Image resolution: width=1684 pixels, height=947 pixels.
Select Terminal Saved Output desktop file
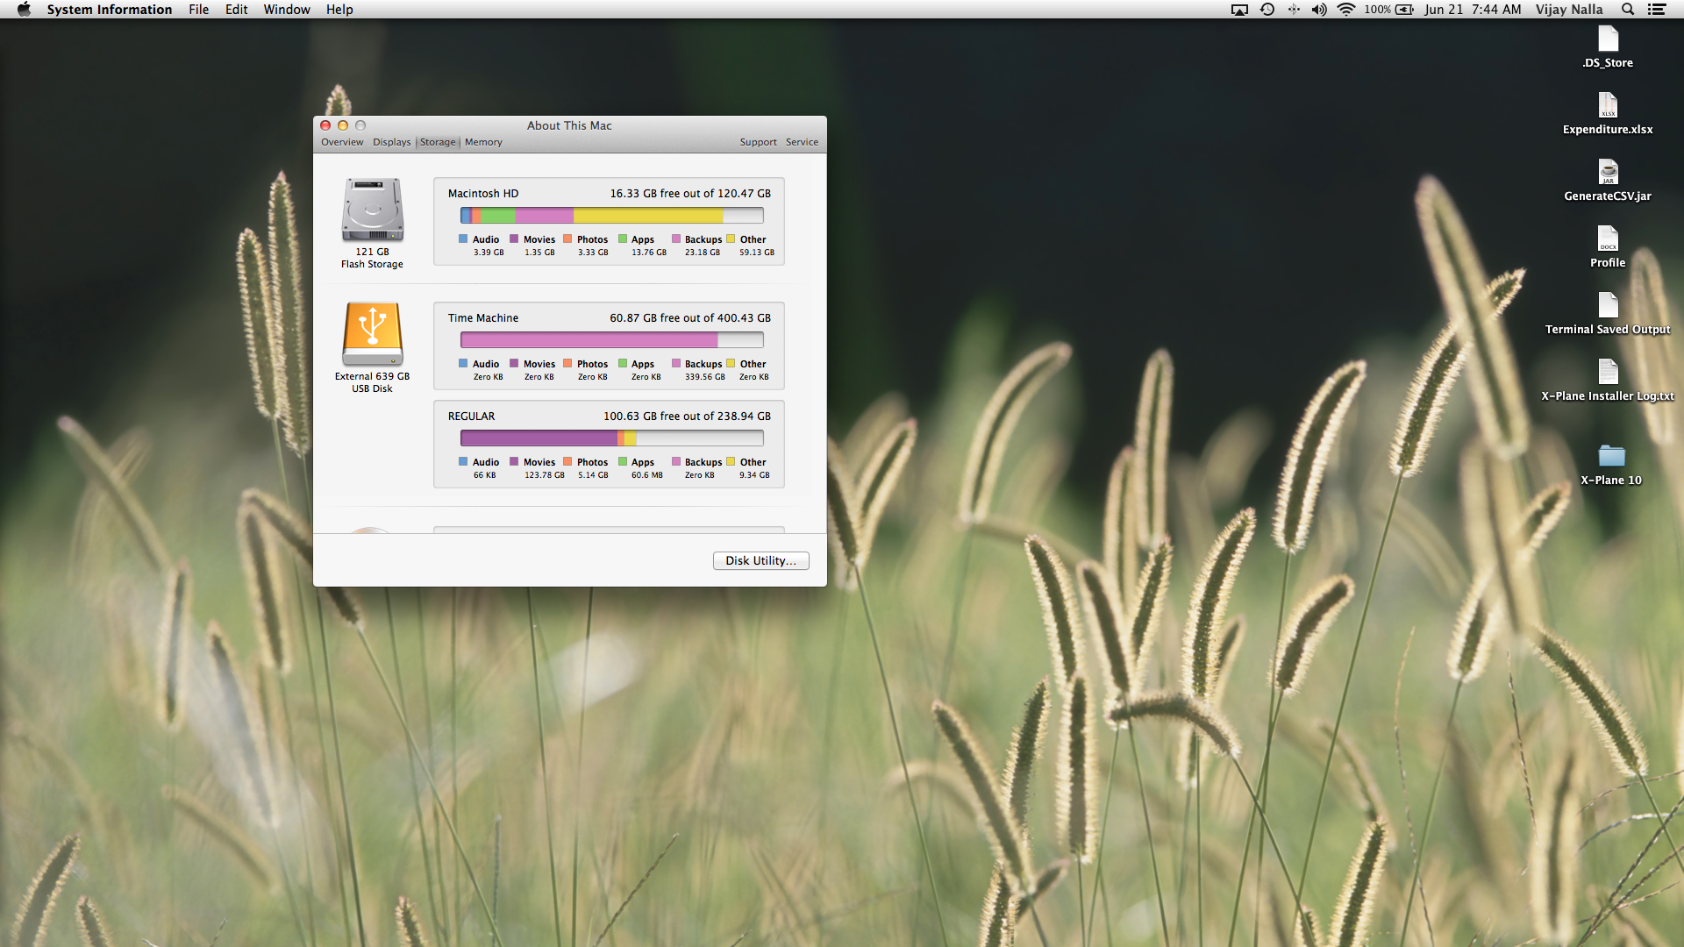[x=1608, y=313]
